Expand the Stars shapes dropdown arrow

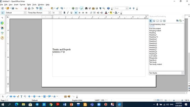[x=57, y=96]
